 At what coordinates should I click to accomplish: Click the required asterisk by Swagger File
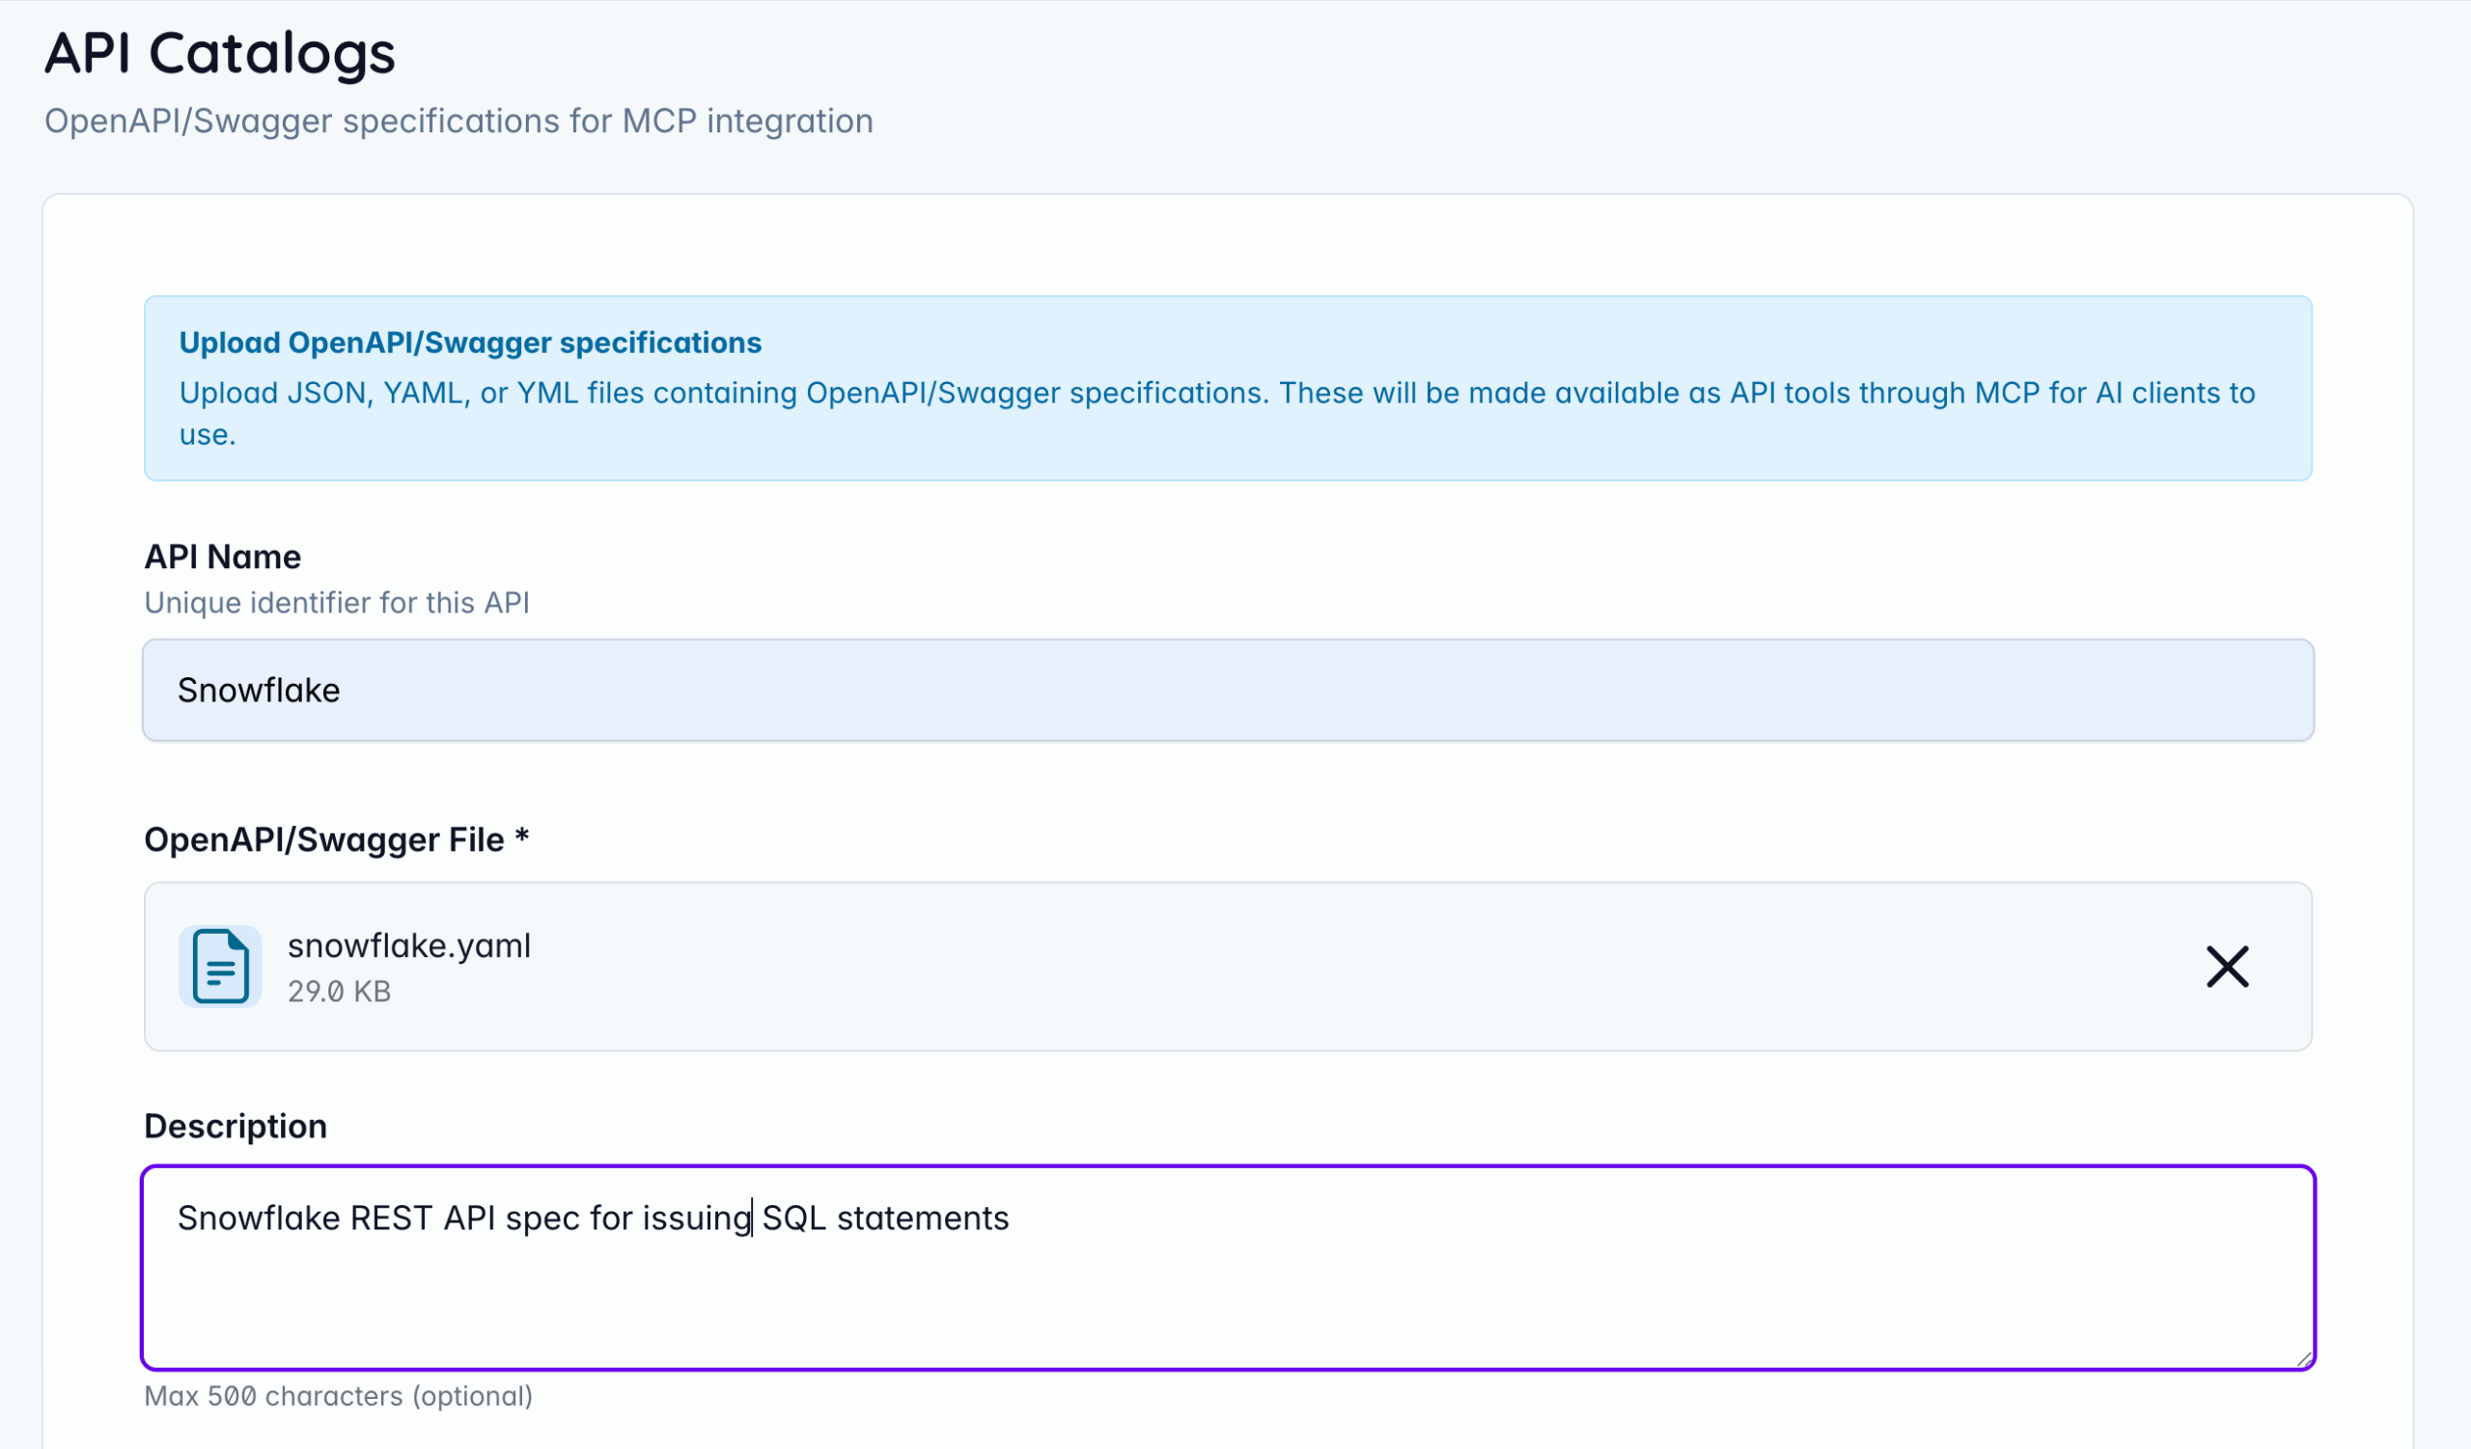tap(522, 836)
